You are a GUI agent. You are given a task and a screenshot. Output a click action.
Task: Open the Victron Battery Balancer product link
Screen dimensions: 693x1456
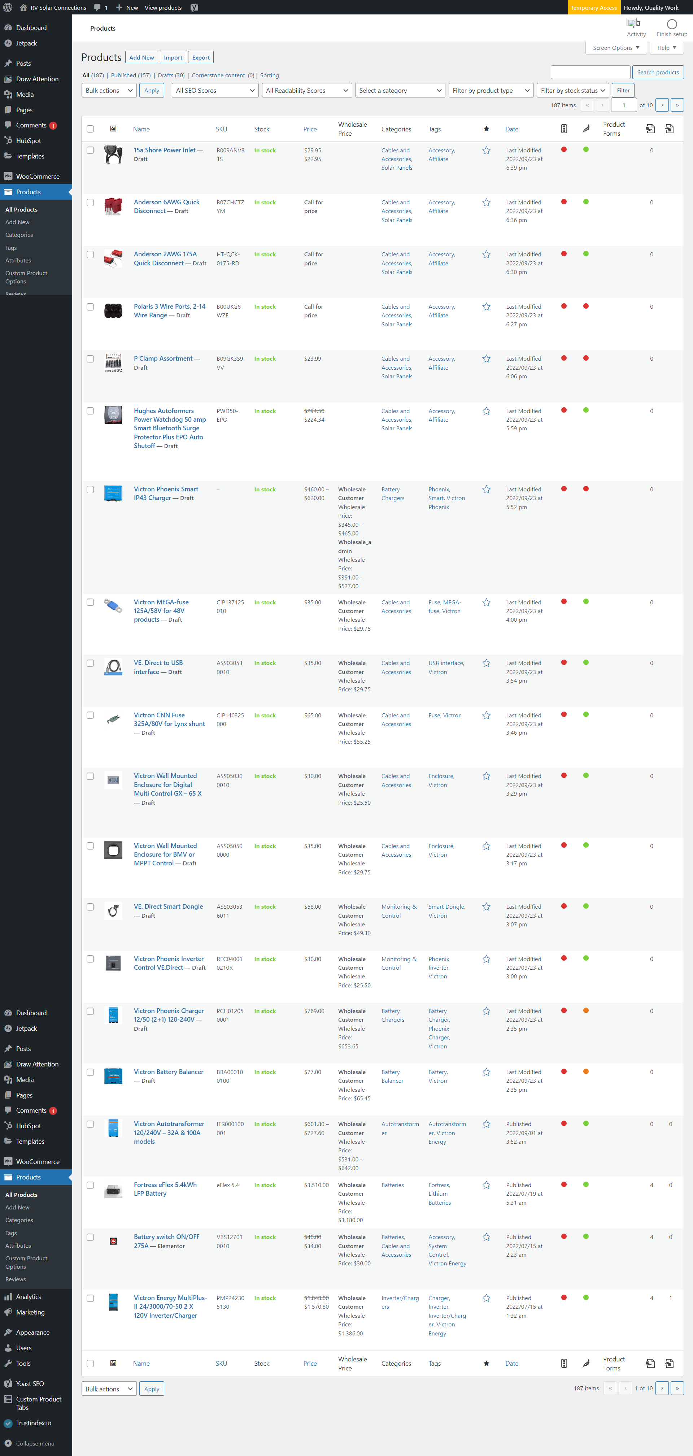click(169, 1072)
